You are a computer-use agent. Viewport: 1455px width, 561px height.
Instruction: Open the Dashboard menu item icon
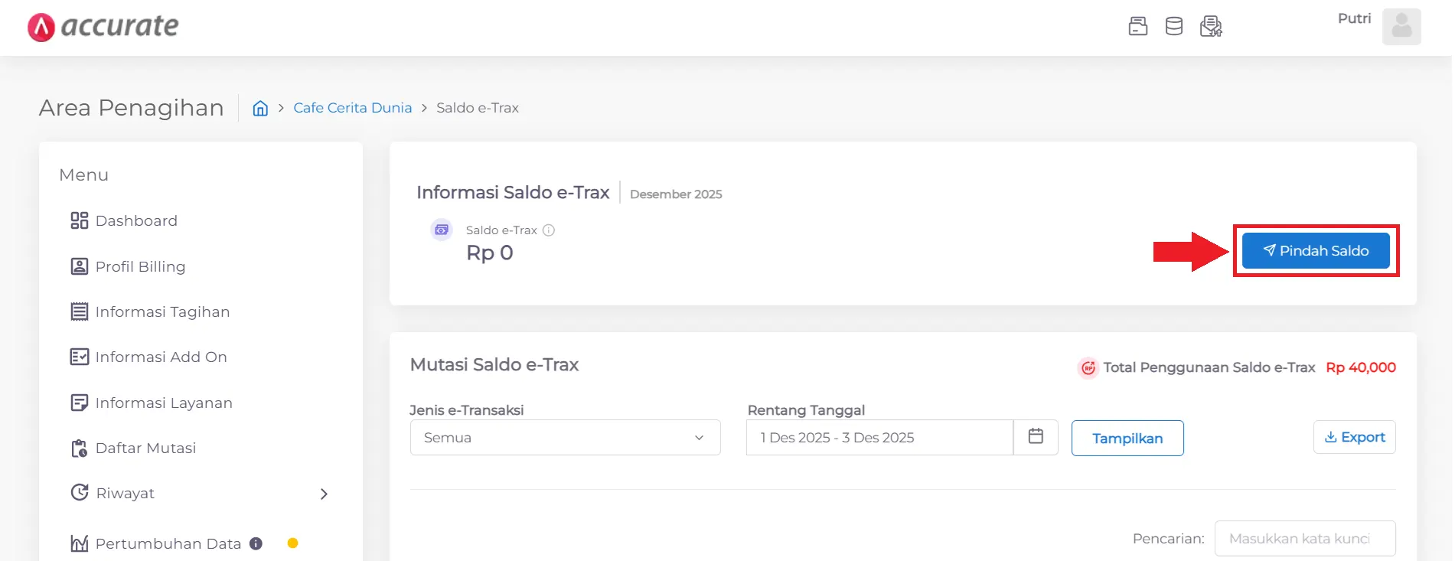(x=79, y=220)
